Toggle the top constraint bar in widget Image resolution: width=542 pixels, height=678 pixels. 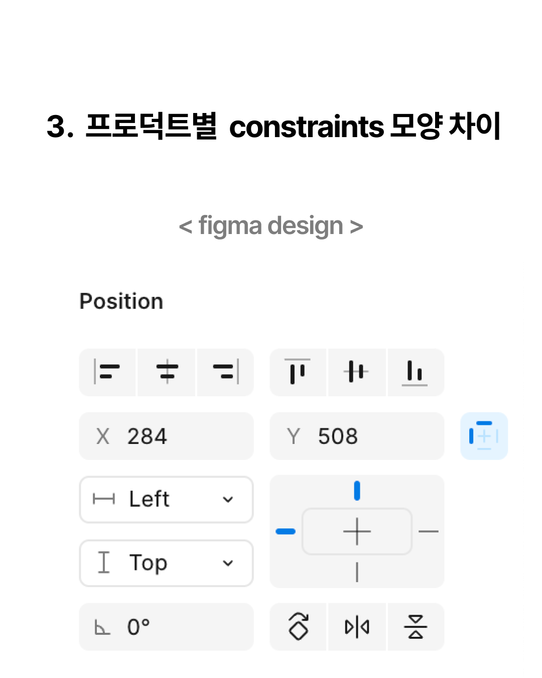pos(357,491)
